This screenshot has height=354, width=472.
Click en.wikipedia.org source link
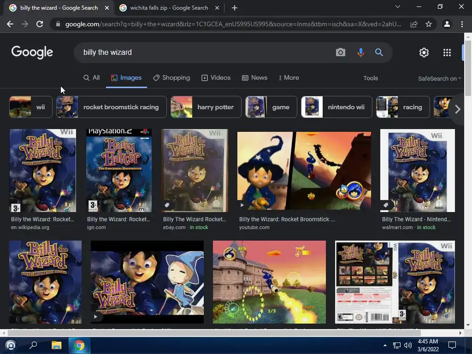click(30, 228)
